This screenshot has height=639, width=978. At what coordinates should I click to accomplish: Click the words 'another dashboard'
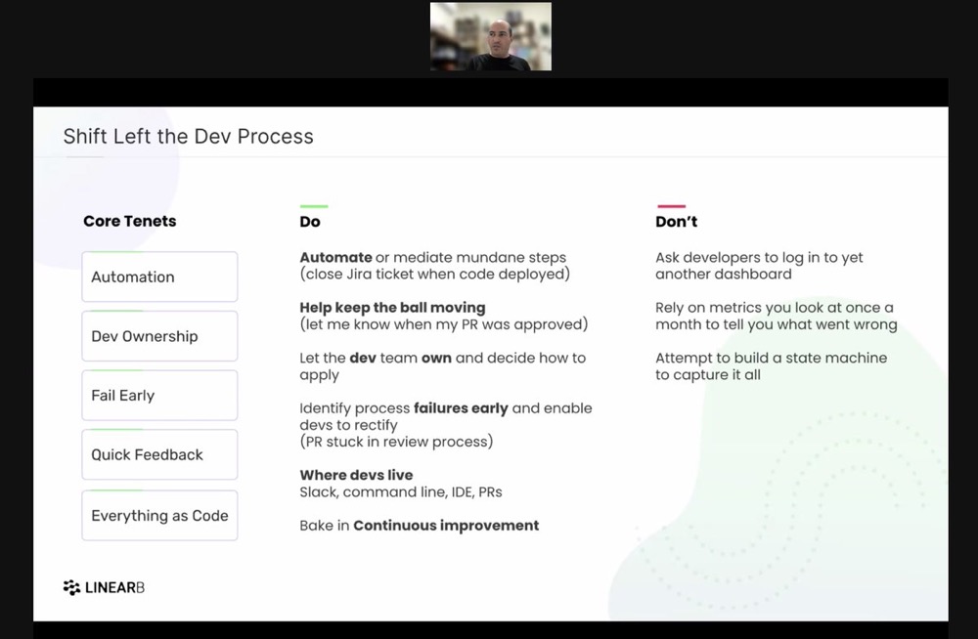[x=724, y=275]
